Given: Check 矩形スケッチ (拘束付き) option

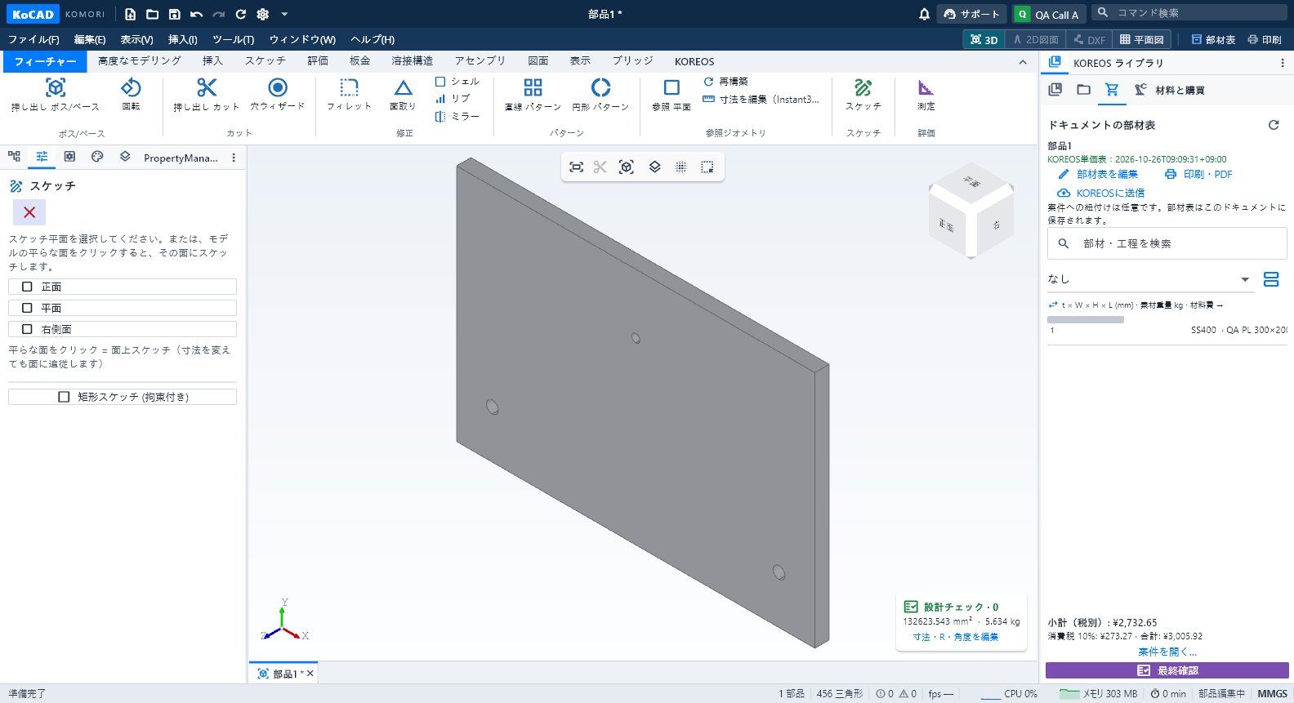Looking at the screenshot, I should [123, 397].
